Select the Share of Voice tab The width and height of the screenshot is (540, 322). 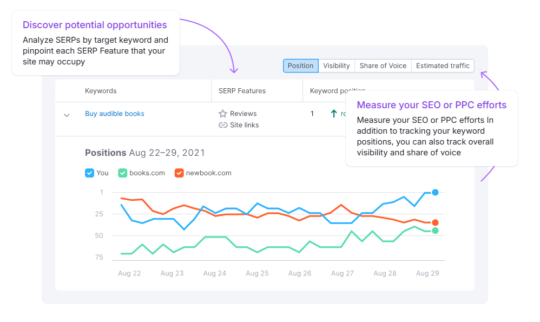coord(383,65)
